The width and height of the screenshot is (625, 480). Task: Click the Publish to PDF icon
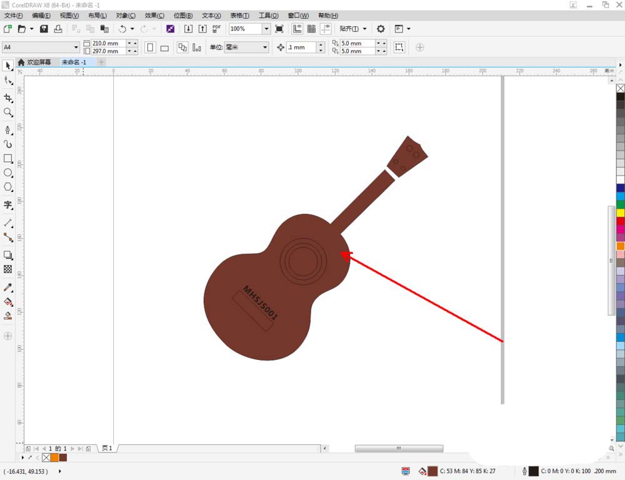coord(216,29)
